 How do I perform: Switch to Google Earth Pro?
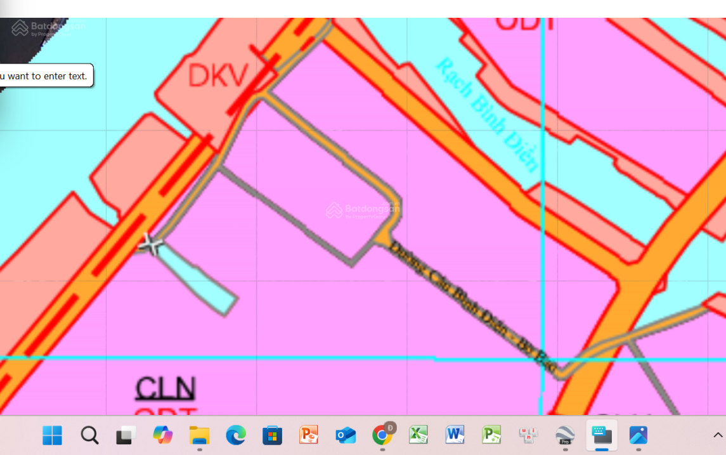click(x=565, y=435)
